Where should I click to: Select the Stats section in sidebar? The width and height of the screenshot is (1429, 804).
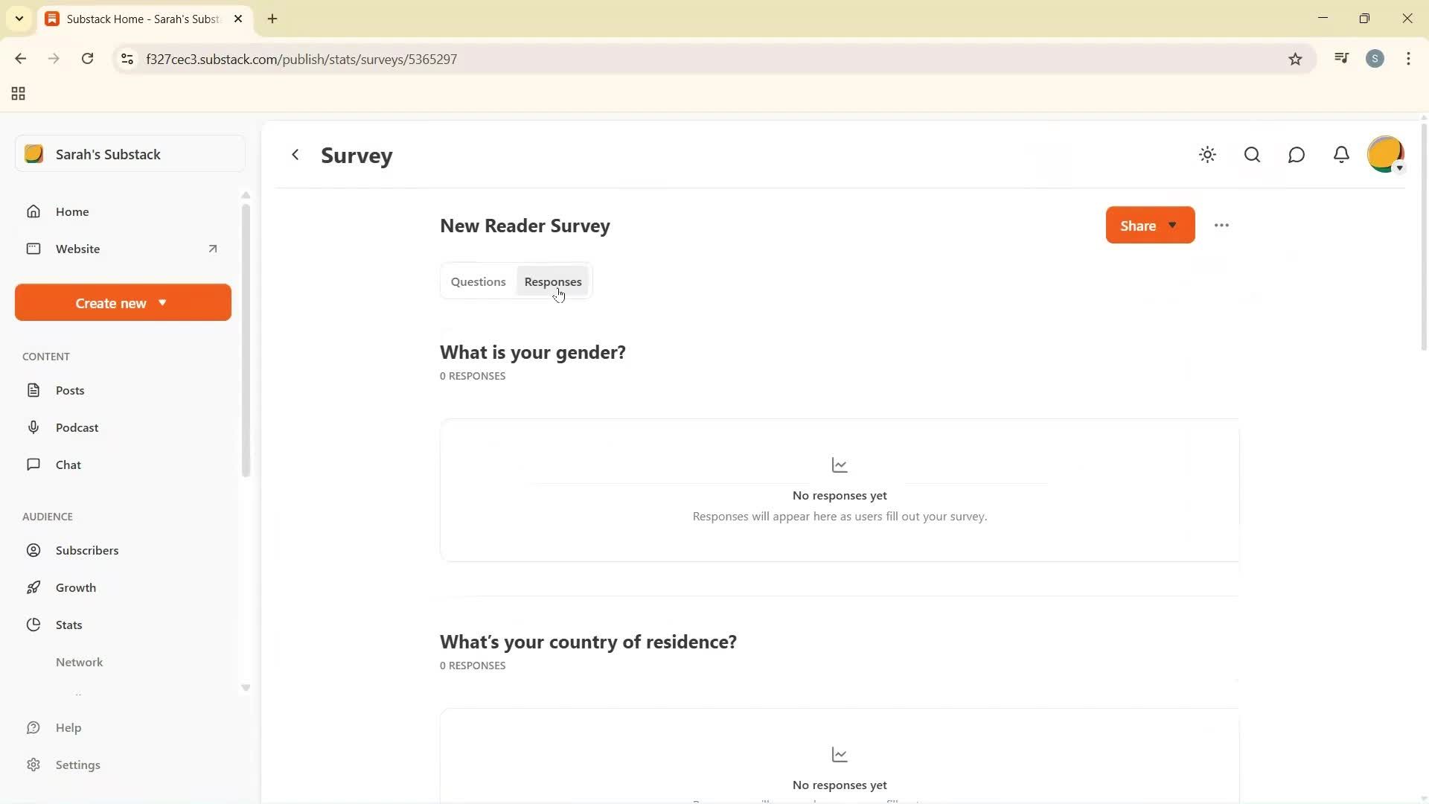(x=70, y=625)
